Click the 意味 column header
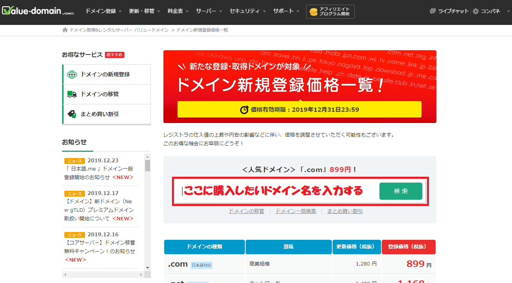The height and width of the screenshot is (283, 512). 289,247
